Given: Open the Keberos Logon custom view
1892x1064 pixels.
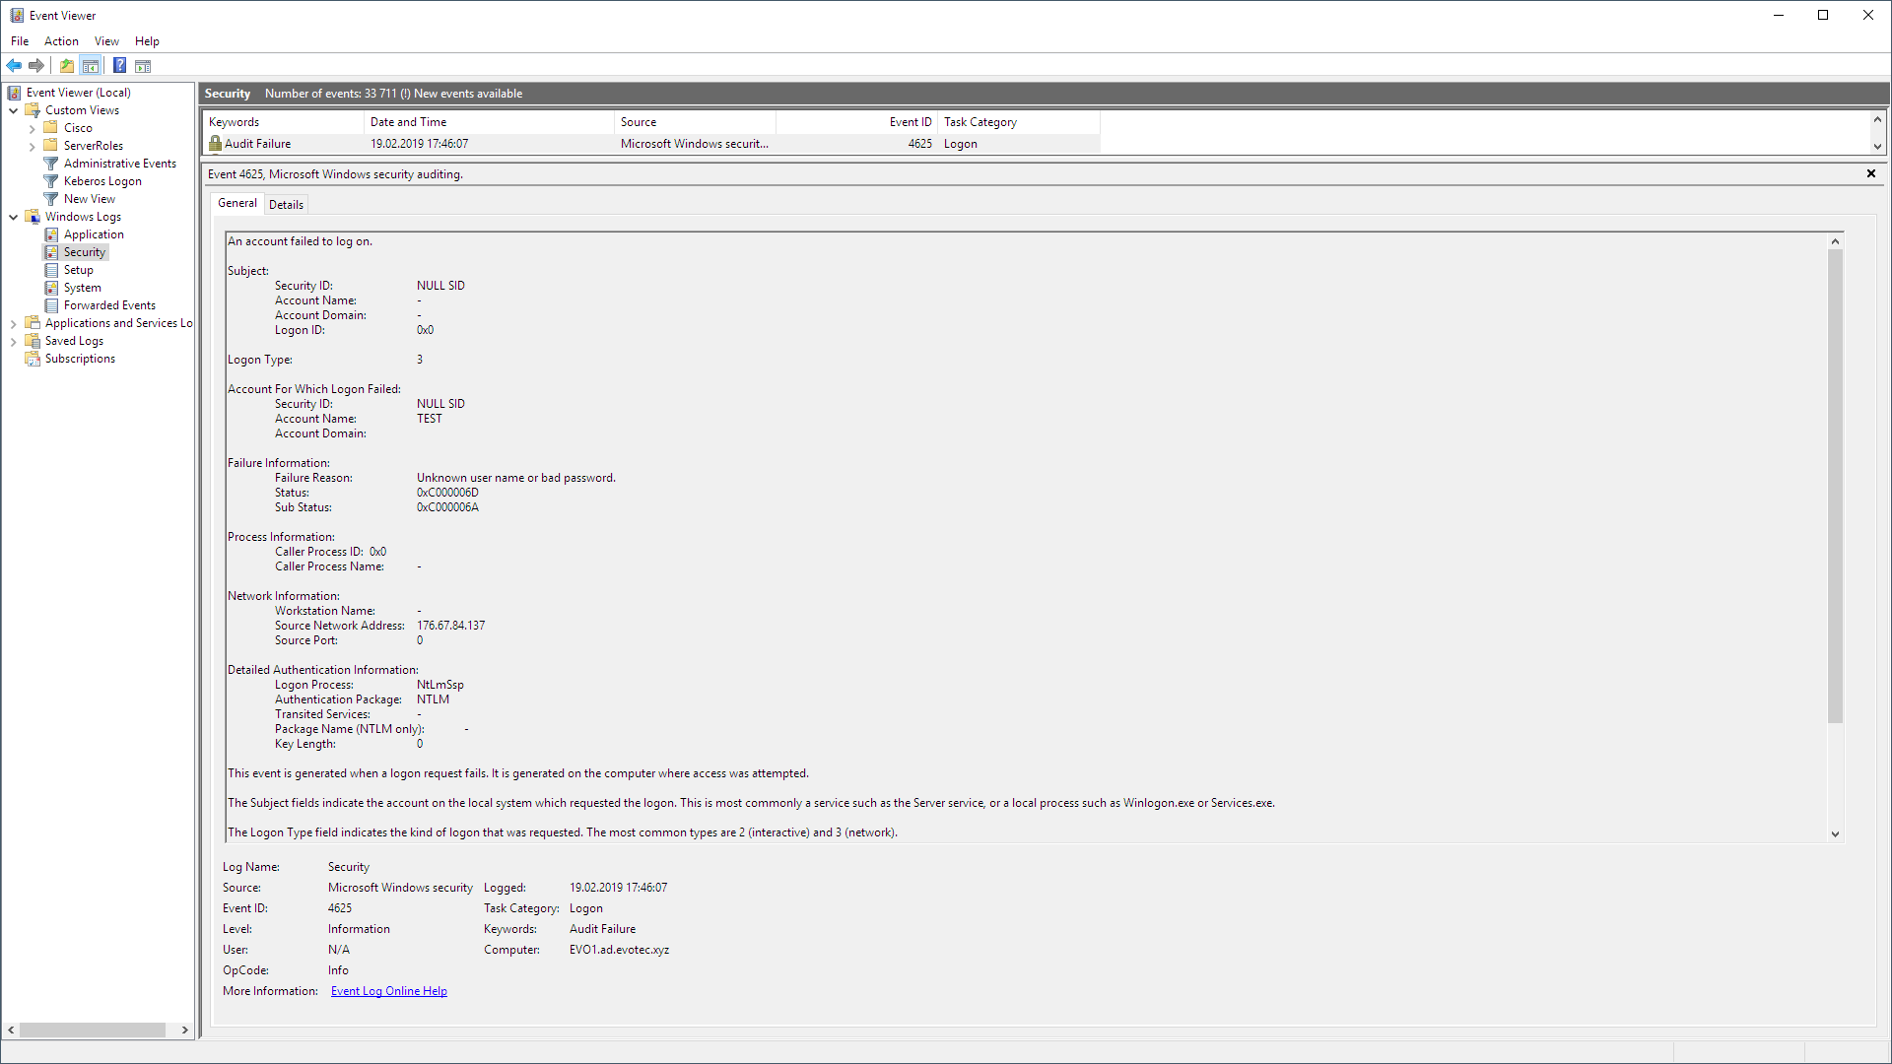Looking at the screenshot, I should tap(101, 180).
